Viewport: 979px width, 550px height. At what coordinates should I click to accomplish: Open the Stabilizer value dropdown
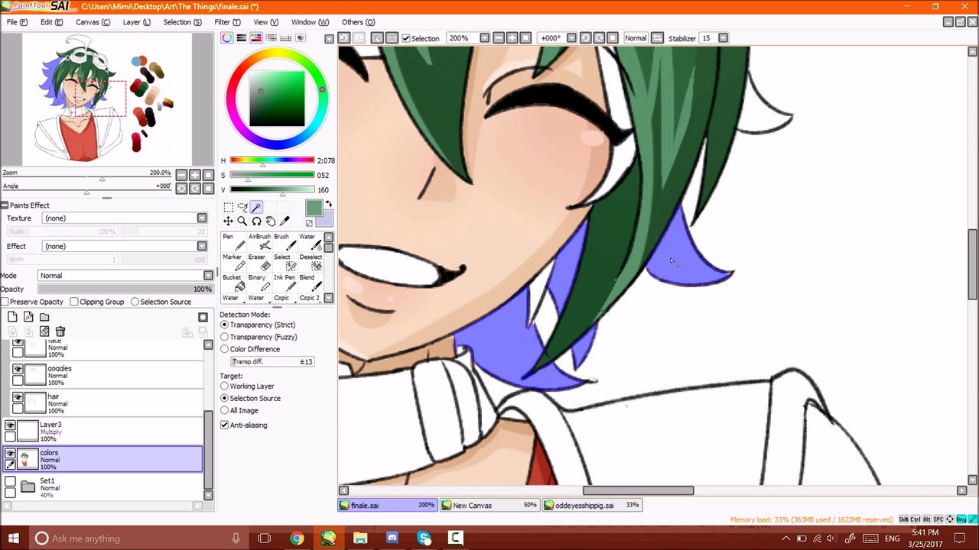pos(724,38)
